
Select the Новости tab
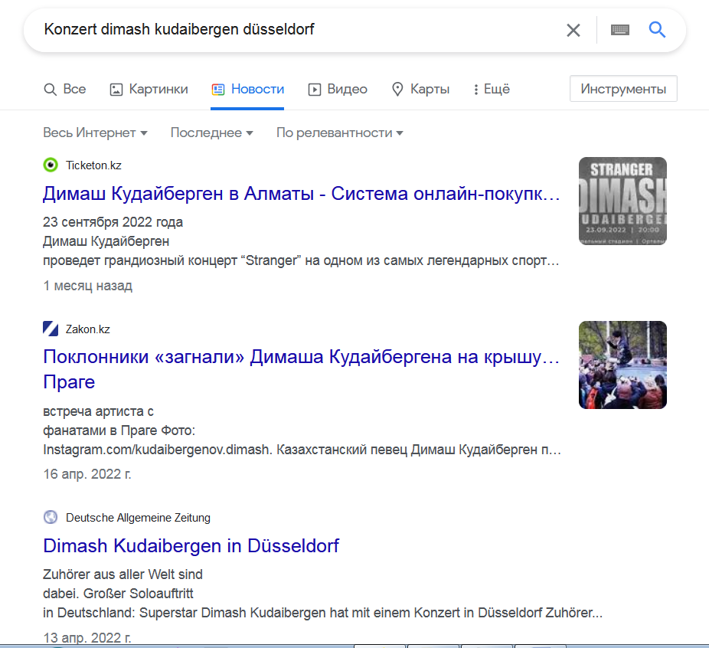click(x=248, y=89)
